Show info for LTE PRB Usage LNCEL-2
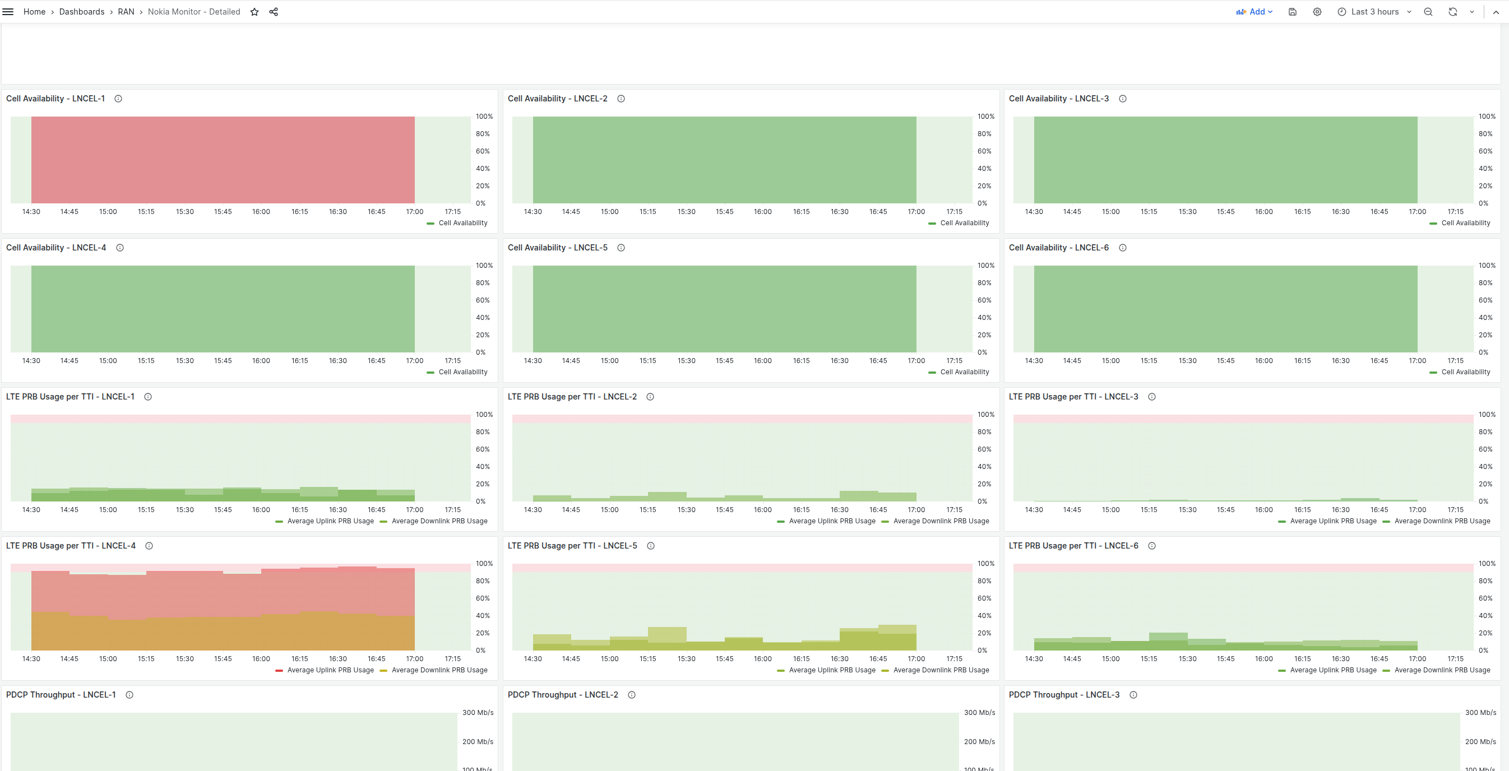1509x771 pixels. [x=650, y=396]
